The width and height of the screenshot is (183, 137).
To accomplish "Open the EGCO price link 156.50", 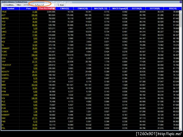I will pyautogui.click(x=34, y=55).
